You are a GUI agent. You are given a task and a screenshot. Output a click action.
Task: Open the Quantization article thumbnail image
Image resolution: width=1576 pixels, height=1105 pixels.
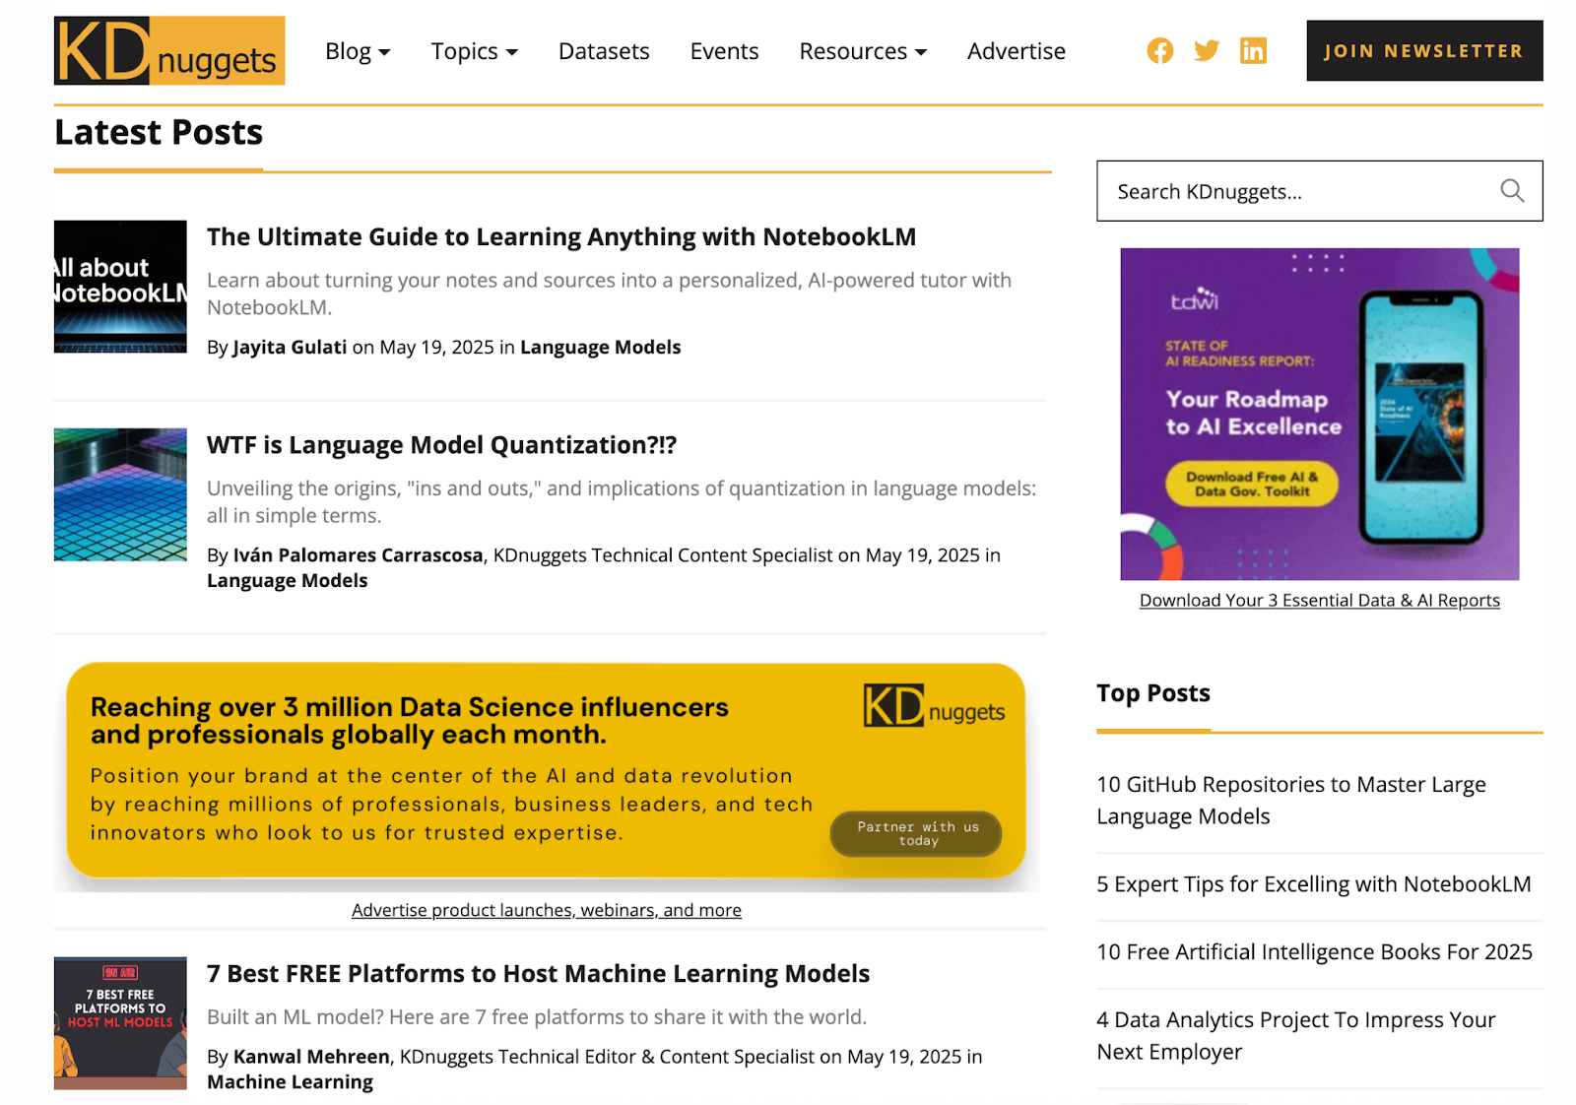pos(120,494)
